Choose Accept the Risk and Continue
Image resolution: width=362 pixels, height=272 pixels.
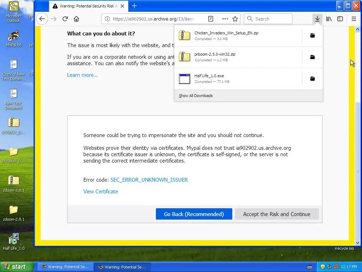[277, 214]
